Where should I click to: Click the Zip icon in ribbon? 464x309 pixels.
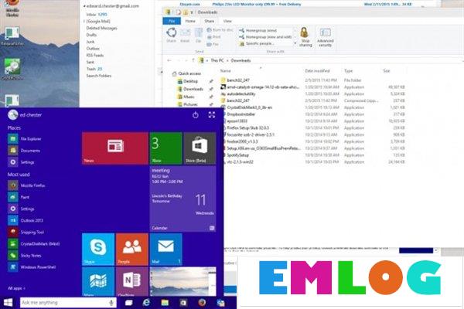coord(199,35)
